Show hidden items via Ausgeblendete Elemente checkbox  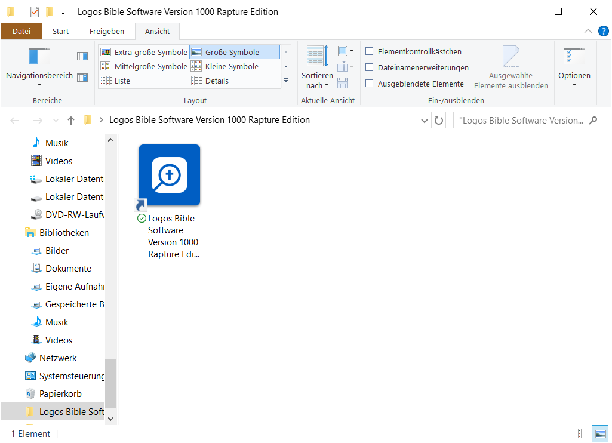pyautogui.click(x=370, y=84)
